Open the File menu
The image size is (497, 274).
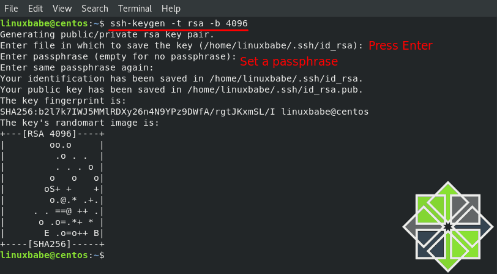click(x=12, y=9)
